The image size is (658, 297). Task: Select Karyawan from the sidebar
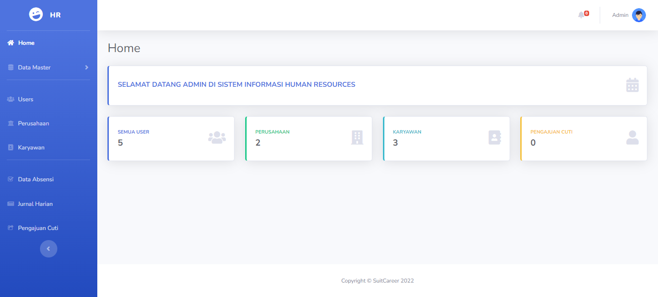coord(31,148)
